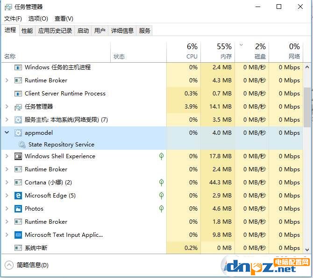Select the 进程 tab
The height and width of the screenshot is (278, 313).
tap(10, 30)
